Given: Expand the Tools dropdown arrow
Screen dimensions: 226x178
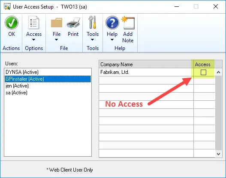Looking at the screenshot, I should 92,40.
